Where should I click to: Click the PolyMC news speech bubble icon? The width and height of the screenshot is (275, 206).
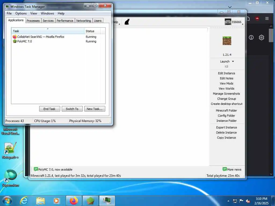[36, 169]
